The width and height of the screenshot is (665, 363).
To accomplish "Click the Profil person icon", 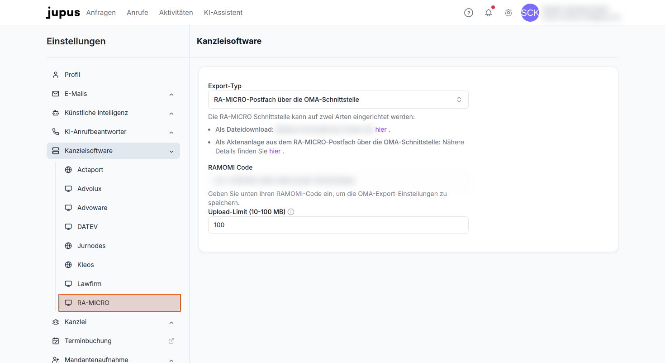I will coord(56,75).
